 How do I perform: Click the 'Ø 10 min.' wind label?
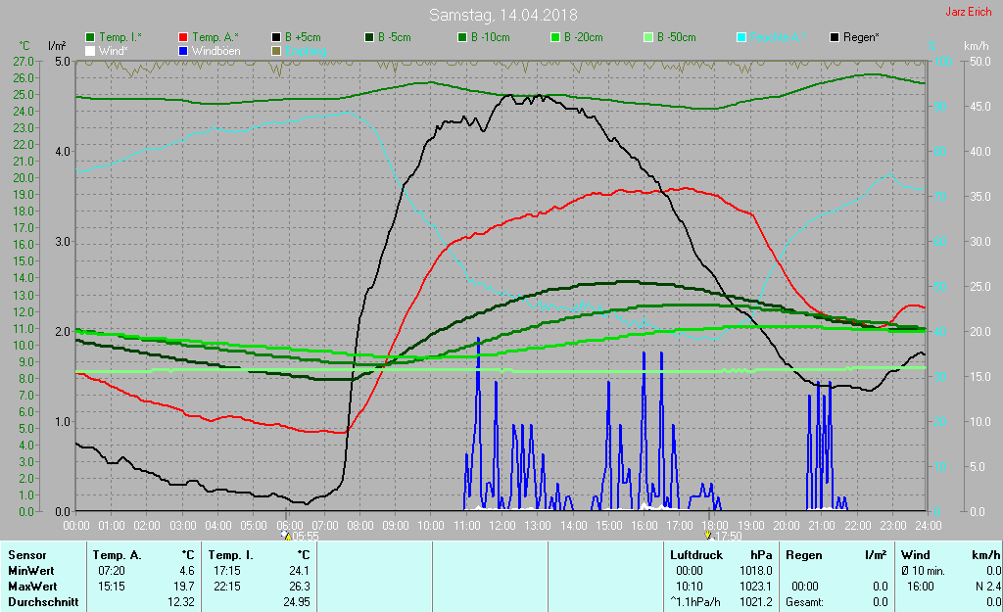[x=923, y=571]
